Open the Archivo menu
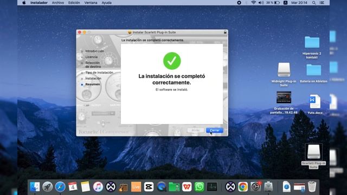This screenshot has width=347, height=195. (58, 3)
